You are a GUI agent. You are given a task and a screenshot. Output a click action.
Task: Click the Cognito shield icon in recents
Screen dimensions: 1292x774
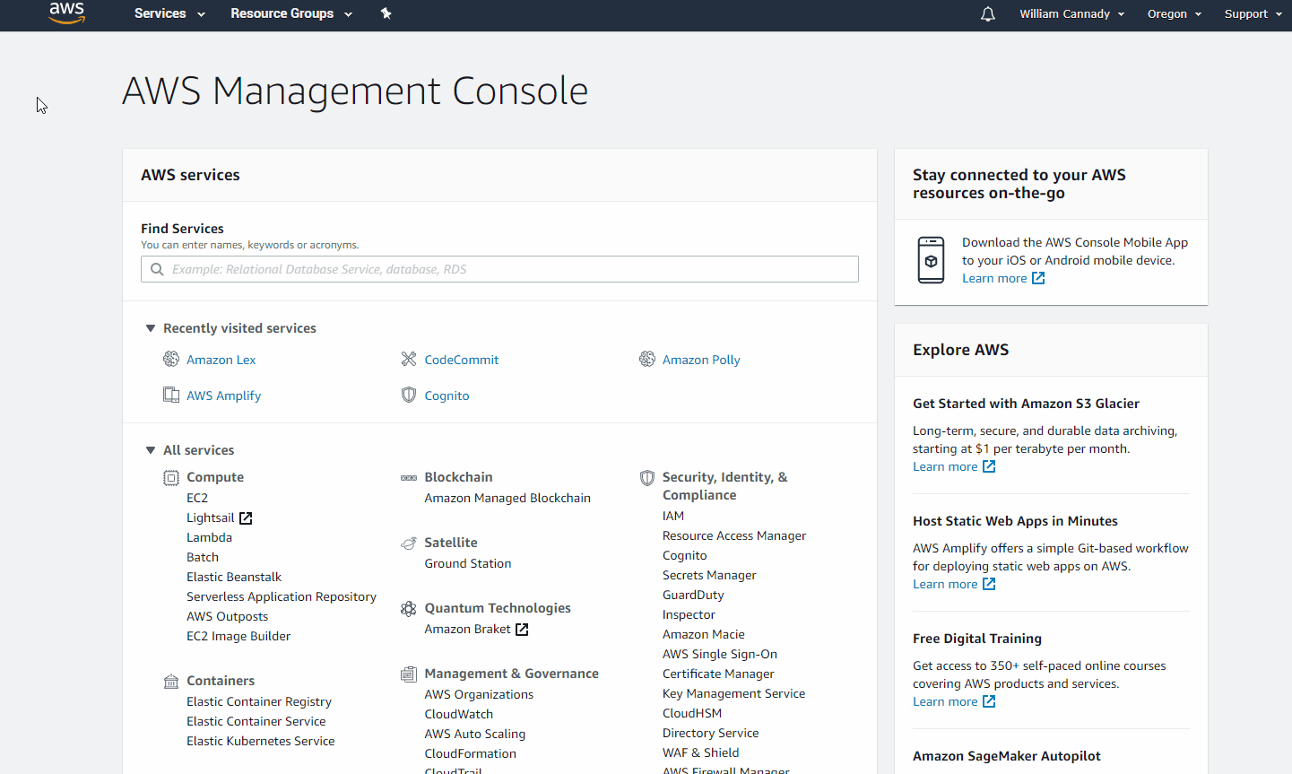[409, 396]
